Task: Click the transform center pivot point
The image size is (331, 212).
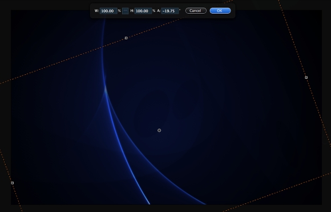Action: coord(159,130)
